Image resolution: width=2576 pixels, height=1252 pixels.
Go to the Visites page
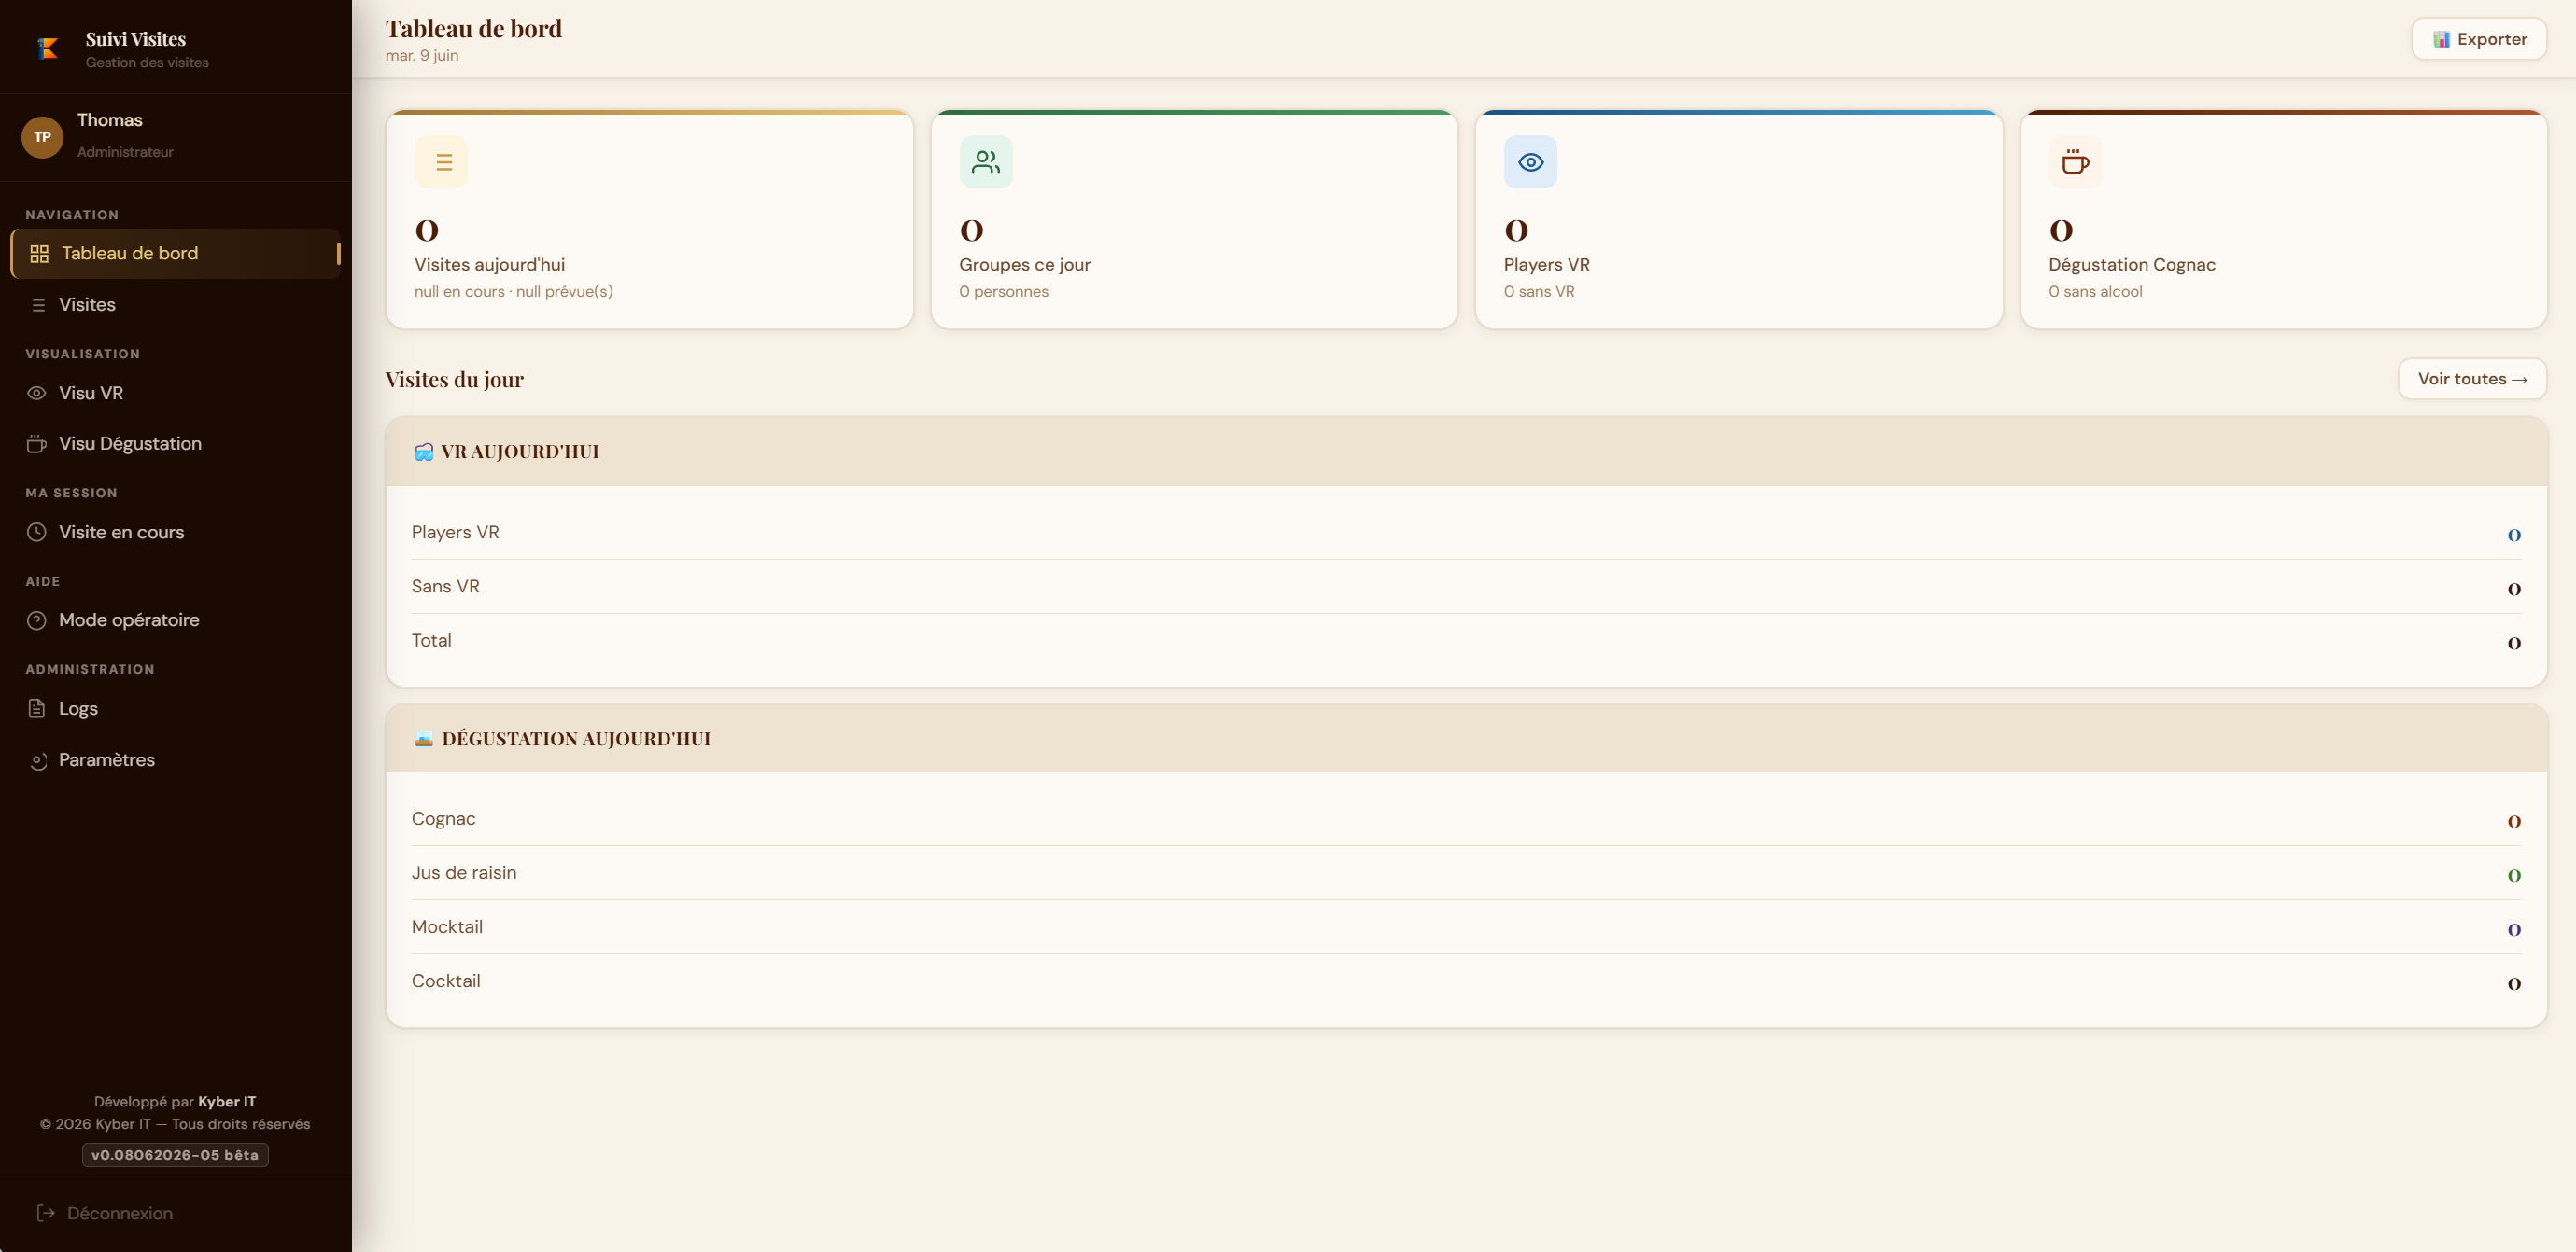[176, 305]
